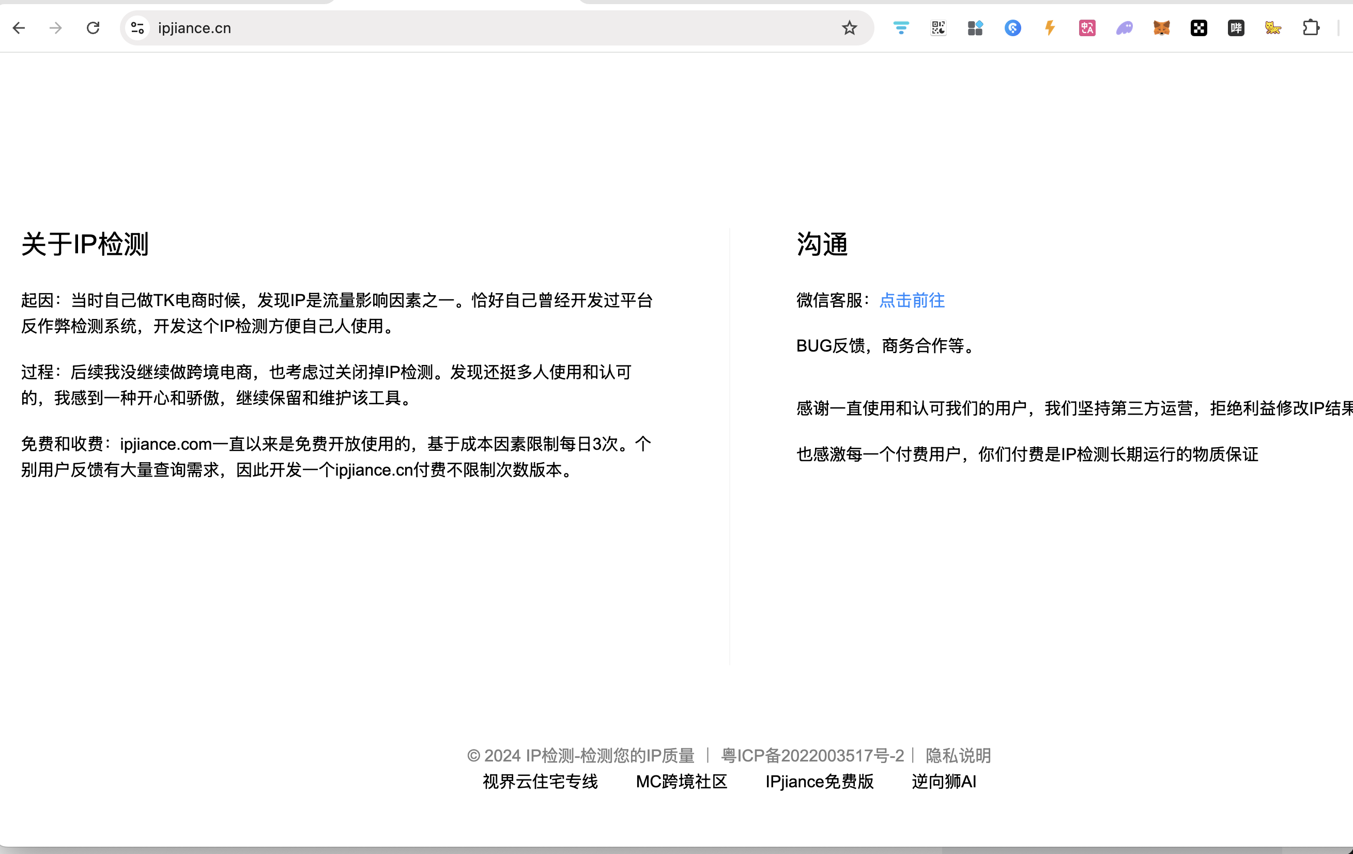The image size is (1353, 854).
Task: Open the OKX checkerboard wallet extension
Action: click(x=1198, y=28)
